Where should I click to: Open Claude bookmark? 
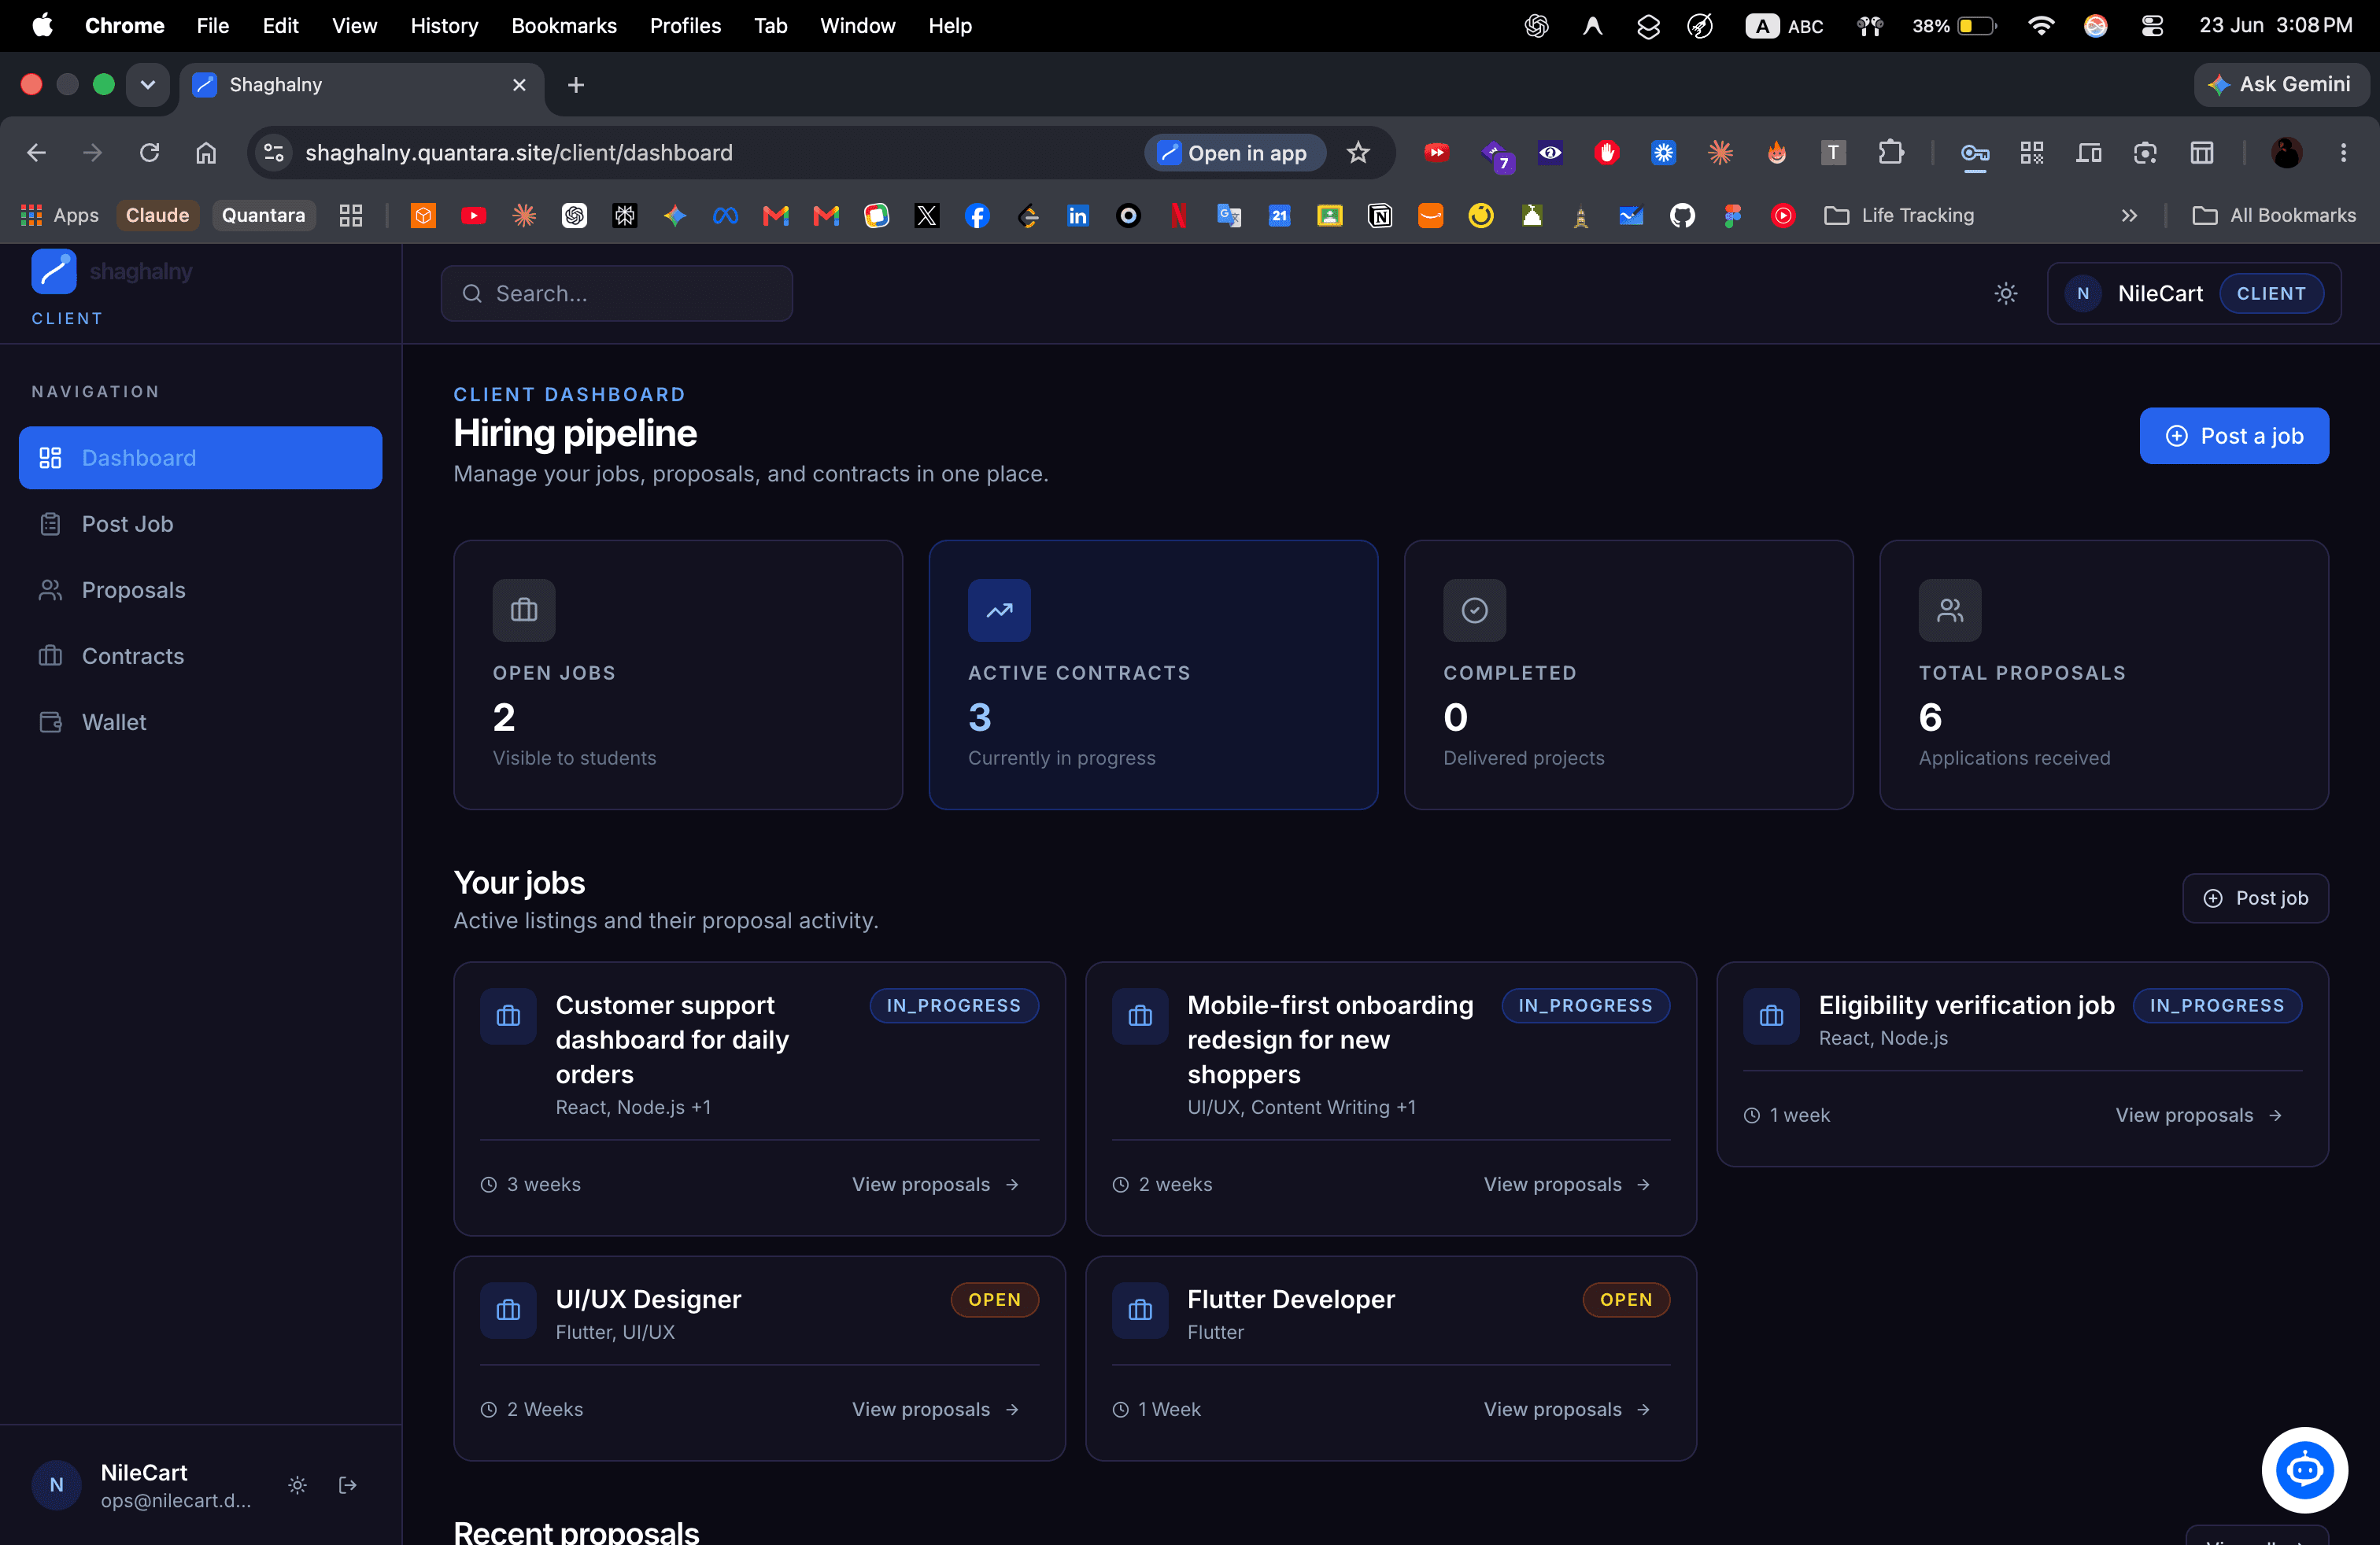pos(157,215)
